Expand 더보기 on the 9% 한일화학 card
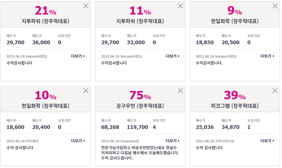The height and width of the screenshot is (168, 282). (267, 56)
